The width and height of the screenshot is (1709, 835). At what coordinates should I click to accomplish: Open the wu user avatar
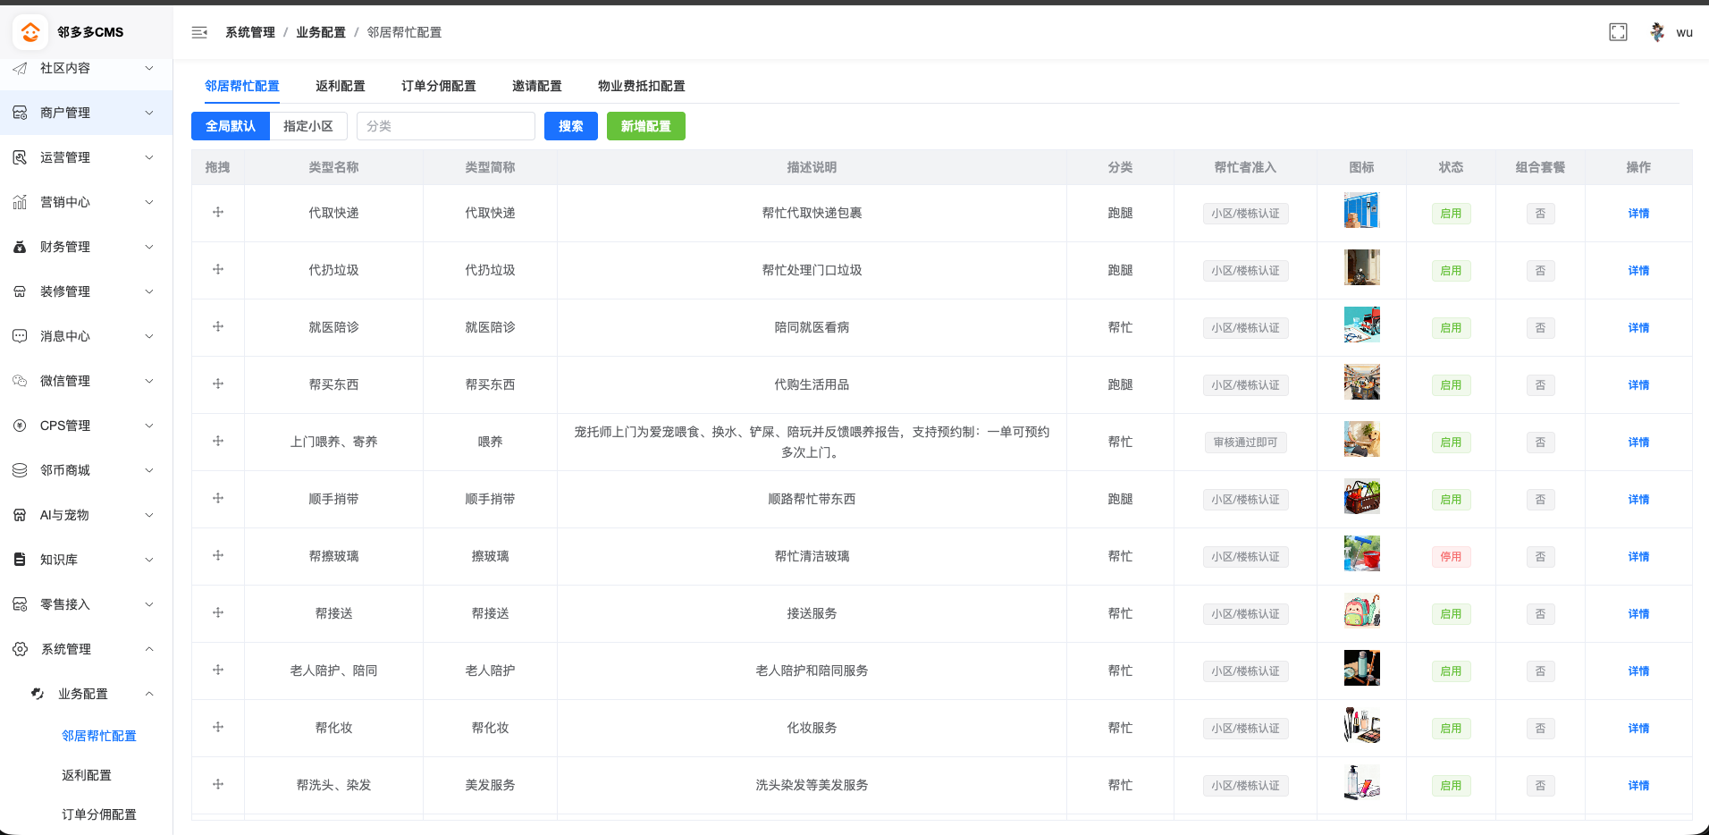coord(1657,32)
